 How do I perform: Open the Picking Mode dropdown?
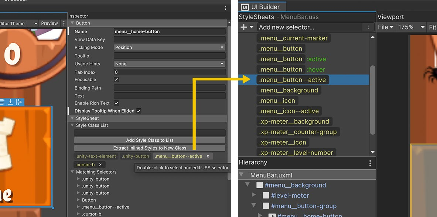(170, 47)
